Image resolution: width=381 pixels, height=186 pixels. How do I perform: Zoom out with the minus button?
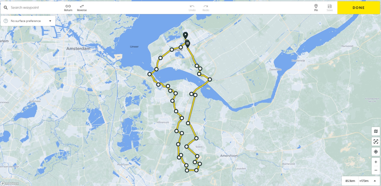coord(376,170)
